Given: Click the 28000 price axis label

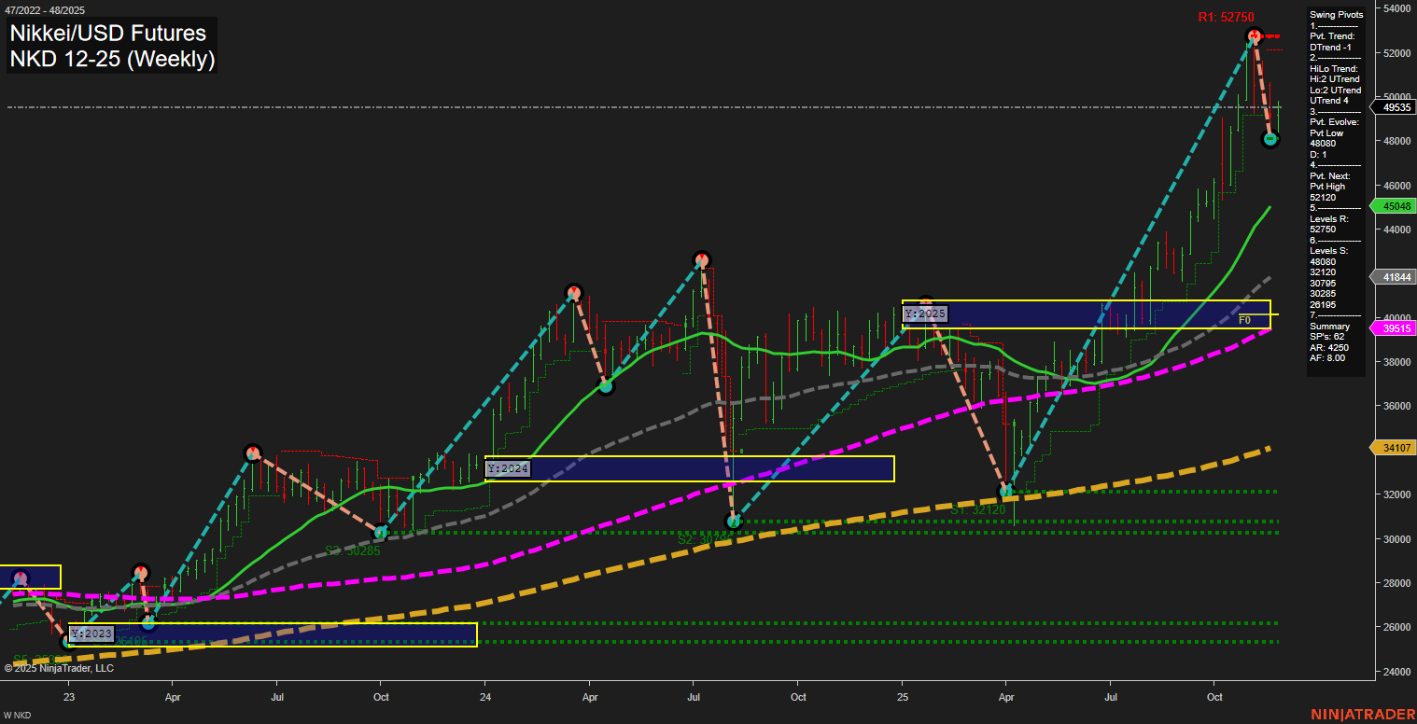Looking at the screenshot, I should point(1396,583).
